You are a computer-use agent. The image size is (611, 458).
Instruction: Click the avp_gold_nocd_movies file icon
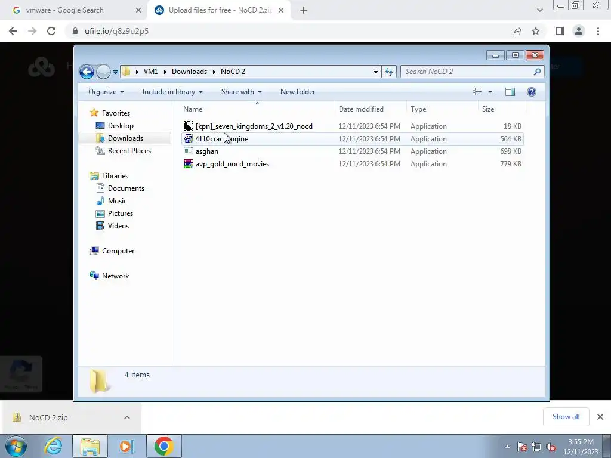pyautogui.click(x=188, y=163)
